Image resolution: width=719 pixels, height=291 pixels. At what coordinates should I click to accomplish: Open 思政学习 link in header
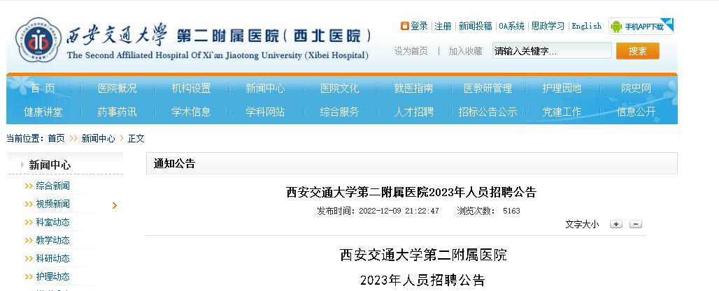coord(548,26)
